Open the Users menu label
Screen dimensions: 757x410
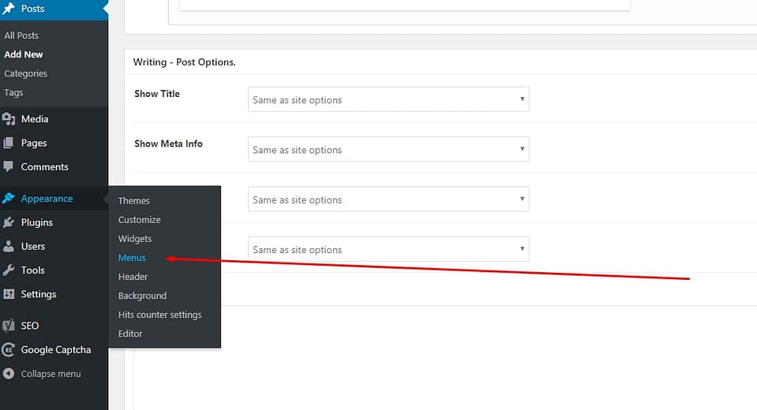click(33, 247)
